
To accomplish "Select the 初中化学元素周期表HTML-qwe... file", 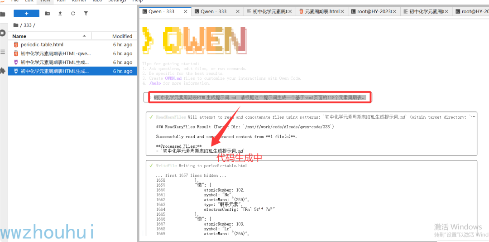I will click(72, 53).
